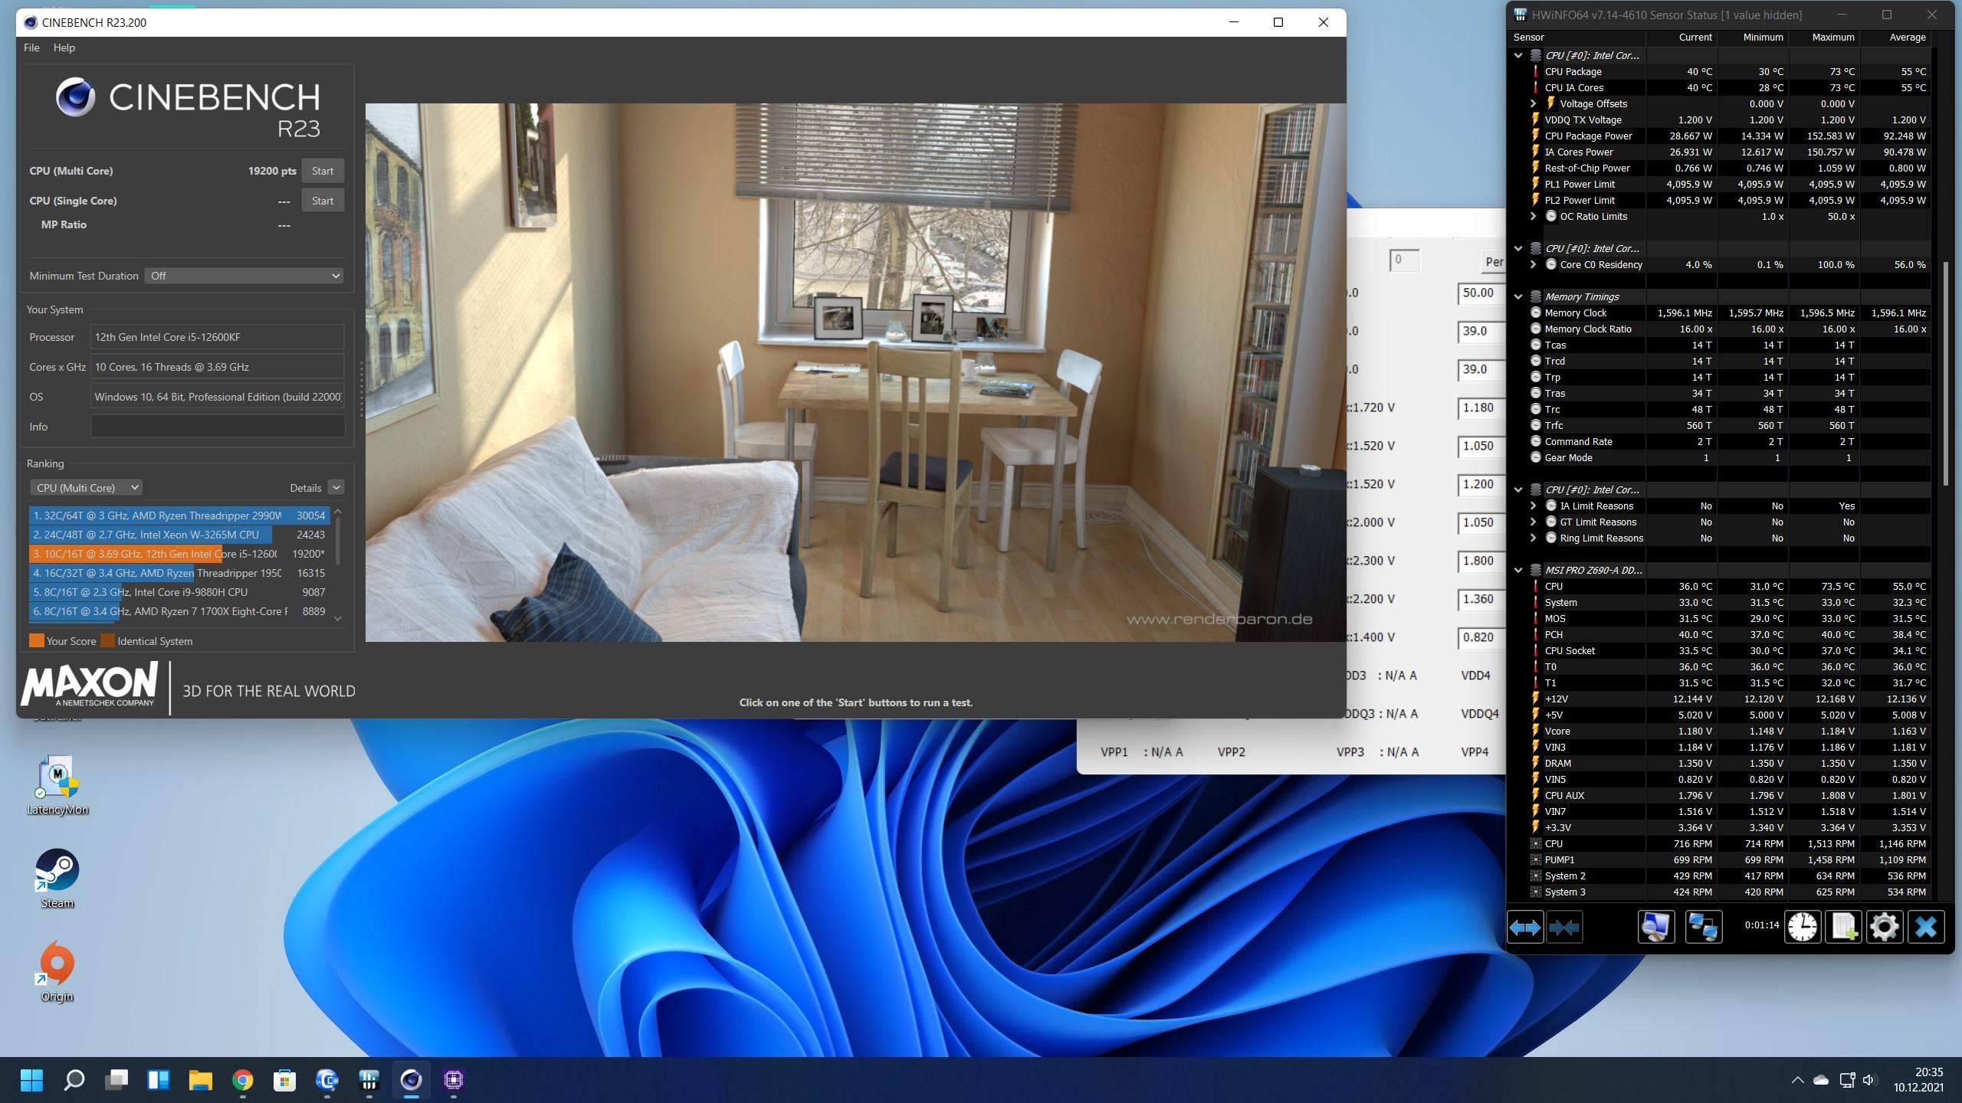The width and height of the screenshot is (1962, 1103).
Task: Show hidden system tray icons
Action: coord(1797,1080)
